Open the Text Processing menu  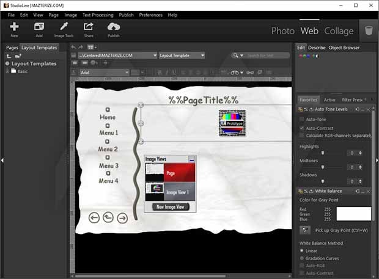[x=98, y=15]
